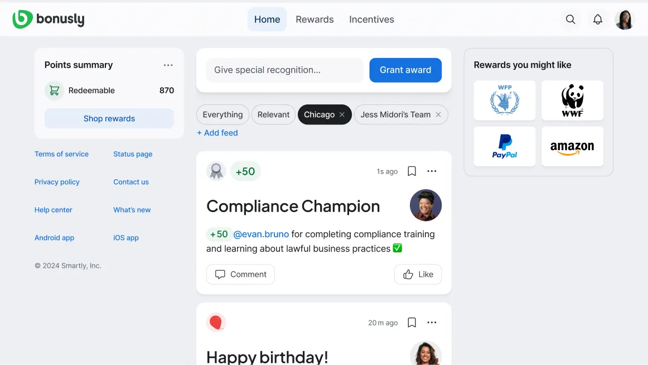Select the Everything feed filter
The image size is (648, 365).
[x=223, y=114]
